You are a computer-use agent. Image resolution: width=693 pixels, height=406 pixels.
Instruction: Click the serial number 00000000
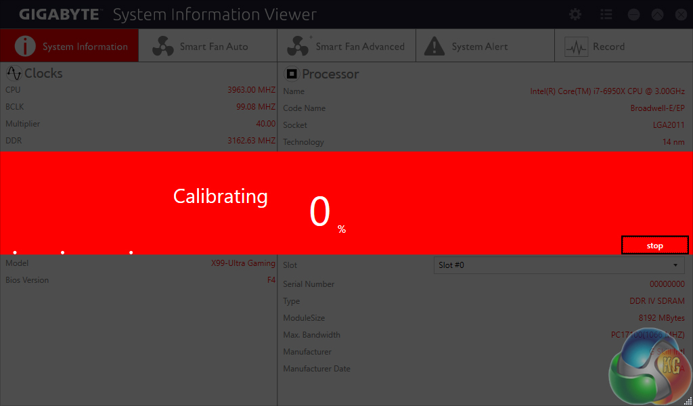tap(667, 284)
